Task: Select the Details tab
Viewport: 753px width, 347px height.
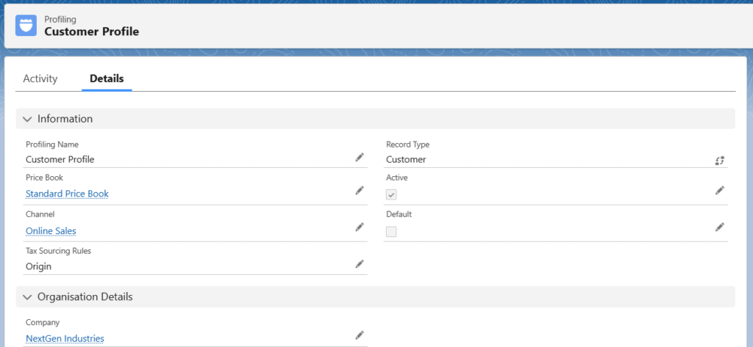Action: tap(107, 78)
